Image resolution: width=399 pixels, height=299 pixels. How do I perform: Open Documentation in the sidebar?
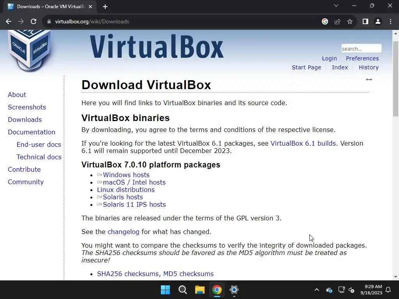tap(32, 132)
